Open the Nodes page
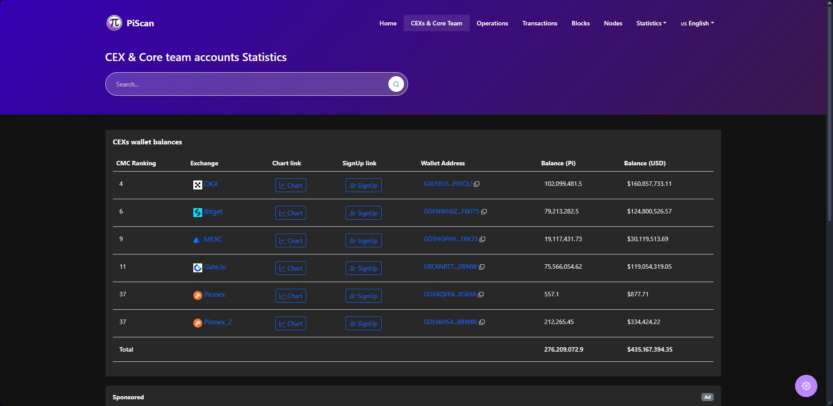 tap(613, 23)
